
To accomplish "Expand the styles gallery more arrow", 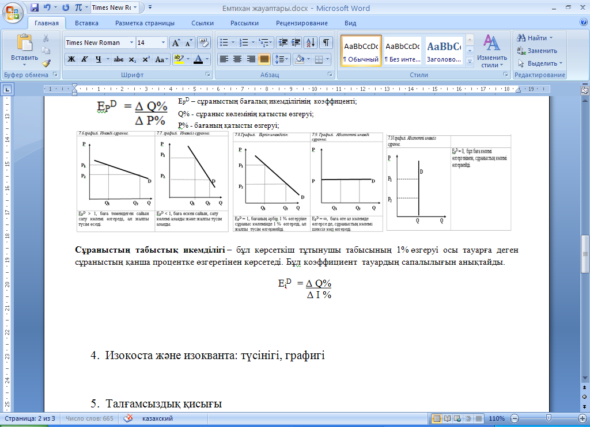I will [470, 62].
